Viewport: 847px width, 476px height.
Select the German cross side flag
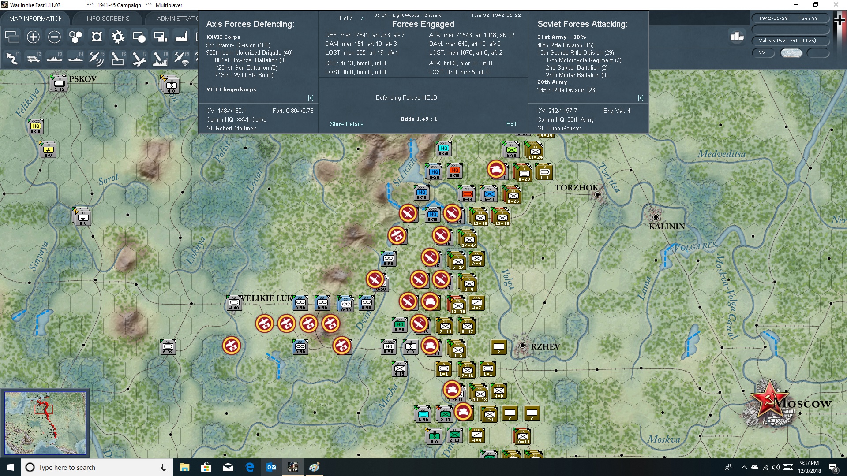(840, 20)
